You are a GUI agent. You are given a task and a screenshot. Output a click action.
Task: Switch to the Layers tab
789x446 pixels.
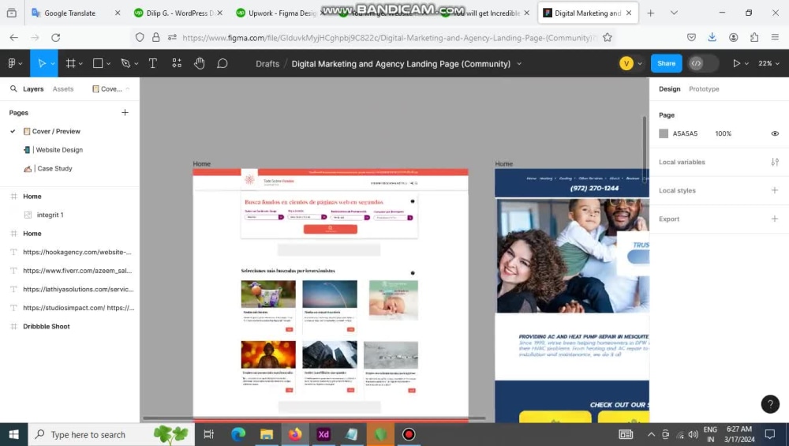(33, 88)
